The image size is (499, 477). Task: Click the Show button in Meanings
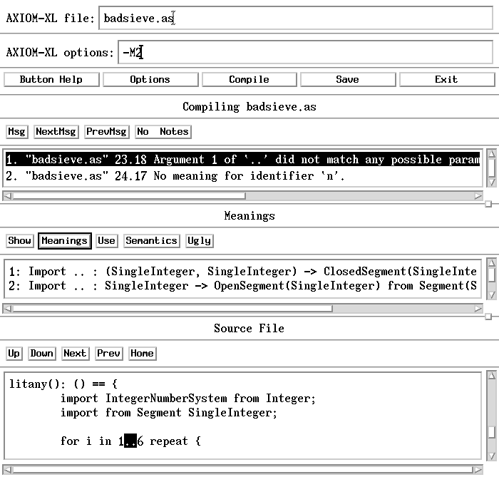click(19, 240)
